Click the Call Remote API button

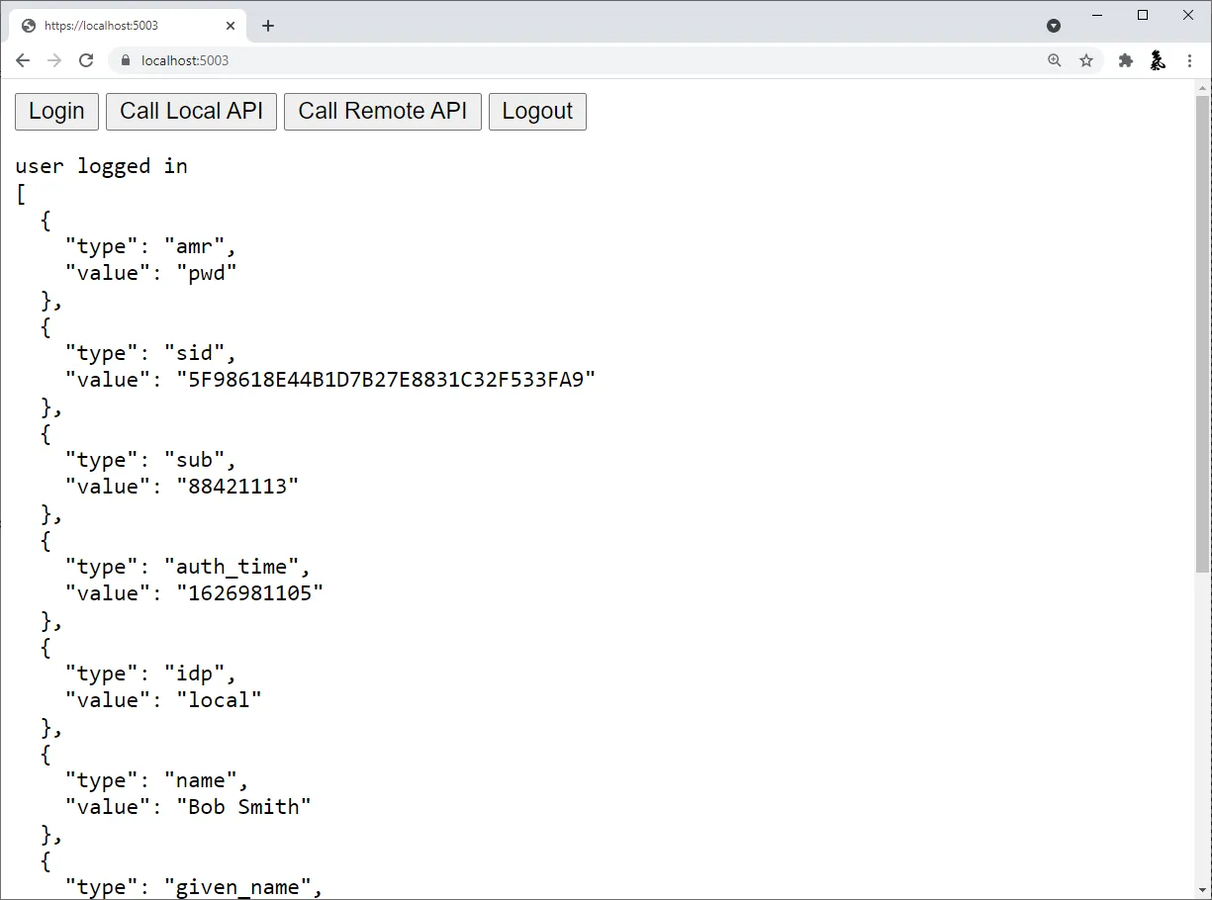coord(382,111)
